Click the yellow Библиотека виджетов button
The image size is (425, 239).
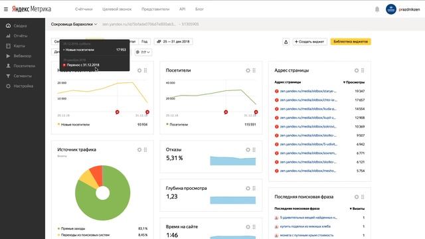351,42
